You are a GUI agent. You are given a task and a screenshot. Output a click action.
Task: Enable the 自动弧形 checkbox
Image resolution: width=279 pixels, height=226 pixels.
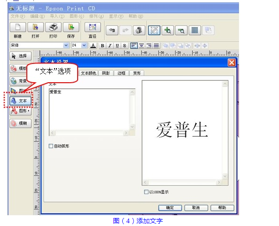click(x=51, y=146)
